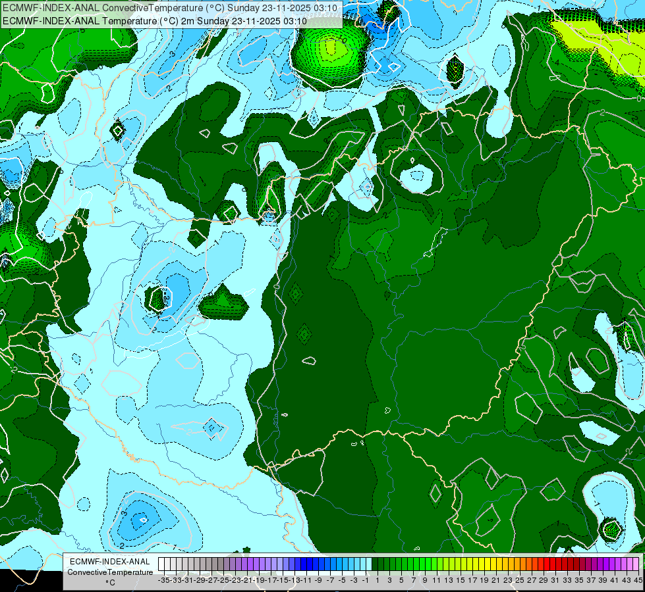Click the legend value '13'
The width and height of the screenshot is (645, 592).
449,580
